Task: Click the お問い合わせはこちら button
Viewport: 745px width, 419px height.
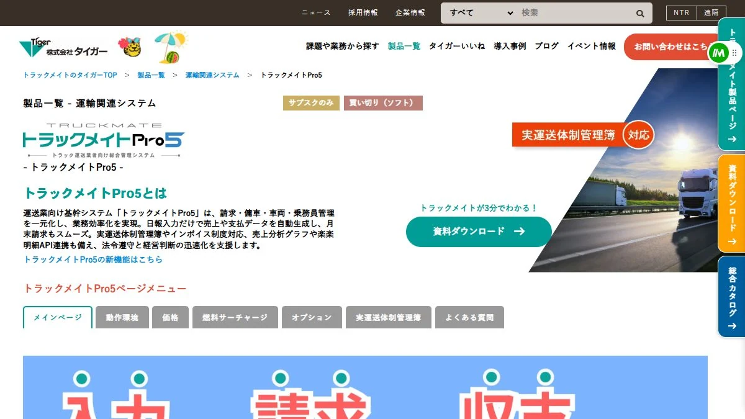Action: click(671, 47)
